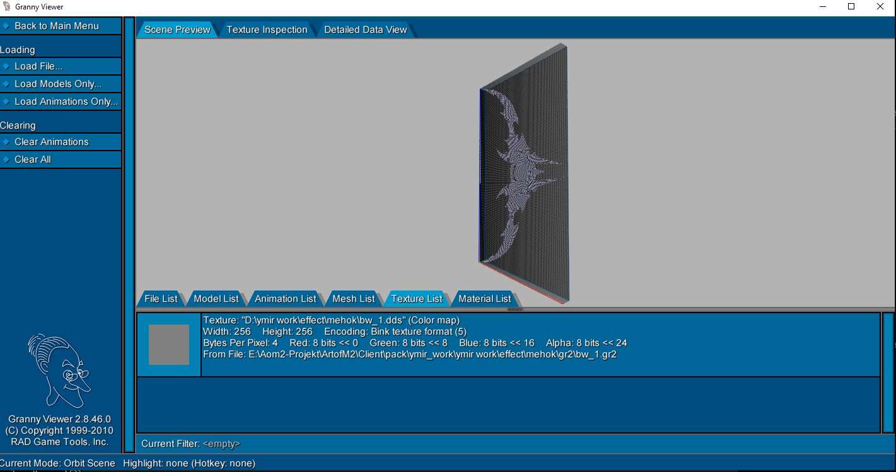Select the Scene Preview tab
Viewport: 896px width, 472px height.
(177, 30)
